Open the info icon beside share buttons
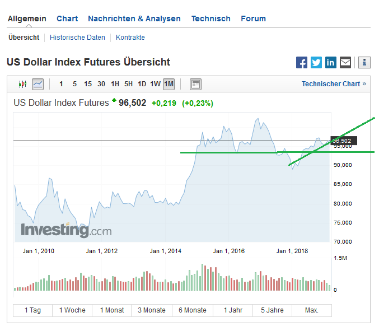This screenshot has width=379, height=331. 364,63
